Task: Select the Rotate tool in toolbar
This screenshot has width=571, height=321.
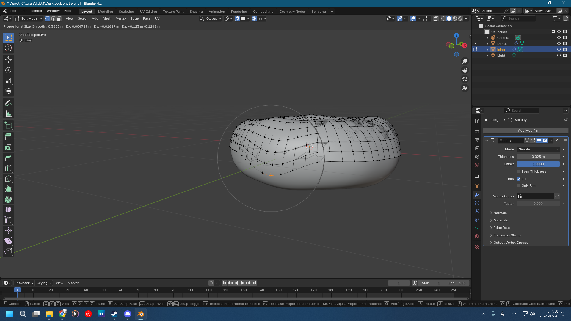Action: (8, 70)
